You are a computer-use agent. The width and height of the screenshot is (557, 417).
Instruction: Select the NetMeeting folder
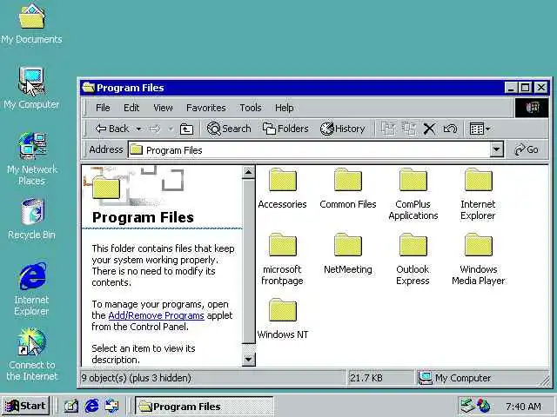coord(348,253)
